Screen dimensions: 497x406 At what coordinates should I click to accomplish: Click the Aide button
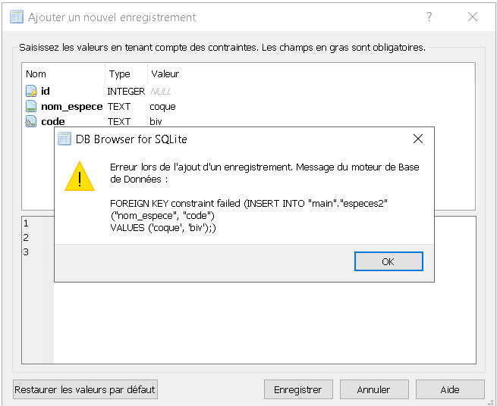[450, 389]
